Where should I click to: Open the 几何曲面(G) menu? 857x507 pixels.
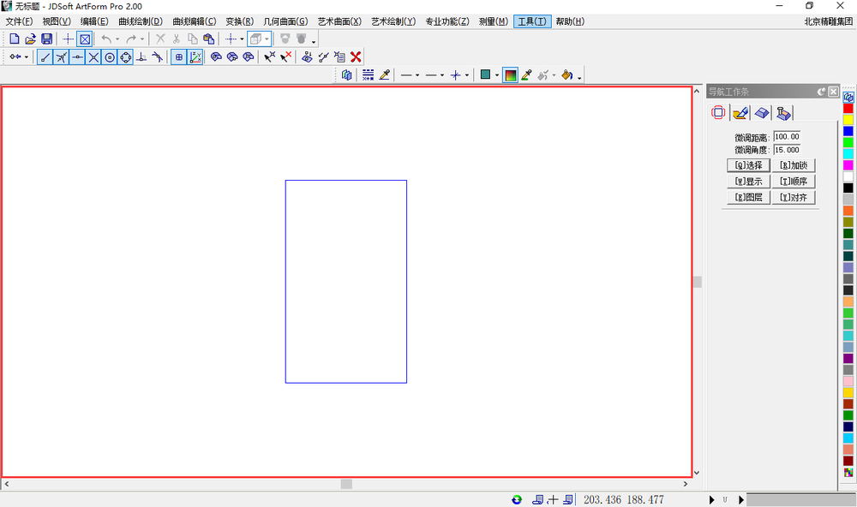[x=285, y=21]
